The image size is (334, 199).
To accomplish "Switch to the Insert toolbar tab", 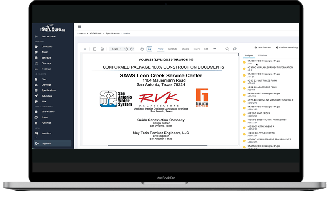I will 196,49.
